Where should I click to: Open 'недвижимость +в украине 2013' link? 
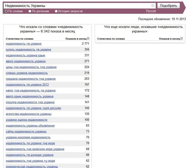click(27, 85)
